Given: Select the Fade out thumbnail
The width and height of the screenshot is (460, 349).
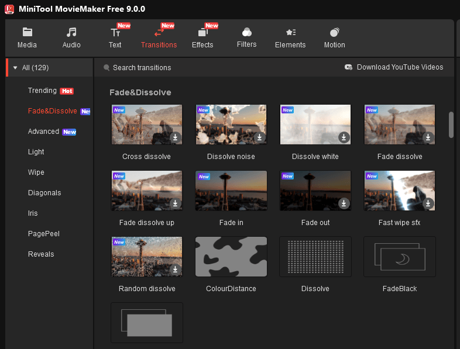Looking at the screenshot, I should click(x=315, y=191).
